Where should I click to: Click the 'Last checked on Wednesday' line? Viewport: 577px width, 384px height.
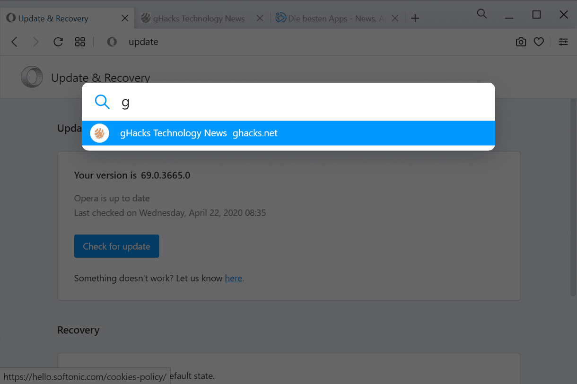(x=170, y=213)
